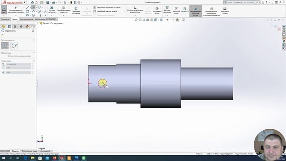Open the DimXpertManager tab icon
The width and height of the screenshot is (286, 161).
[x=21, y=26]
